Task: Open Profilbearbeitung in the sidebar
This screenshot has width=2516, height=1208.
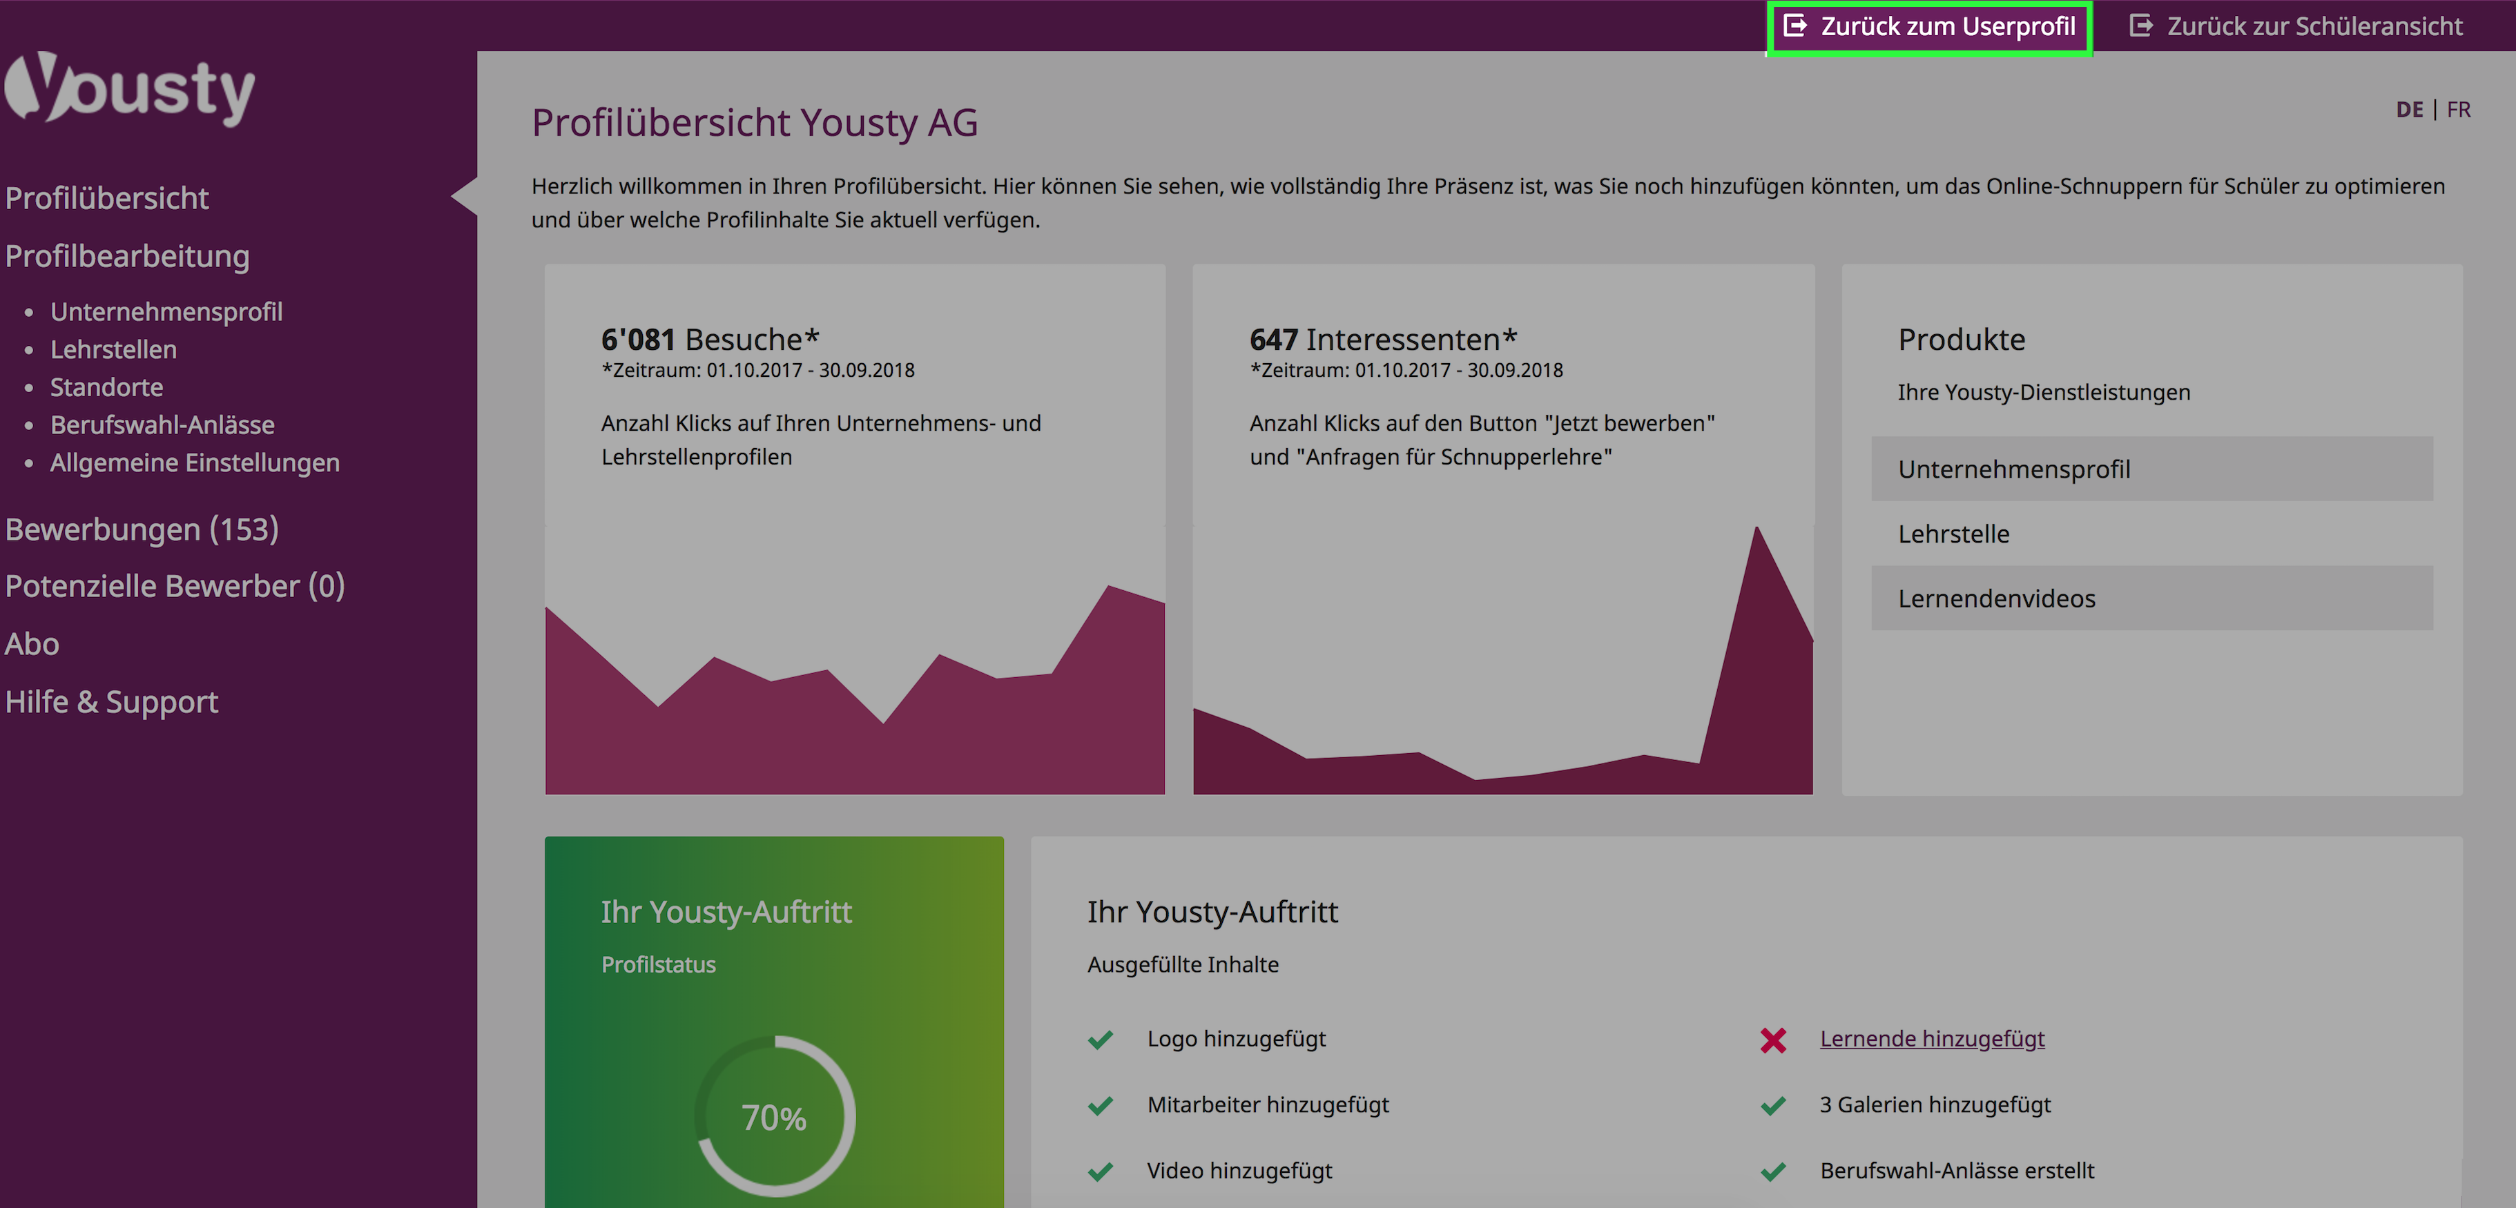Action: (127, 256)
